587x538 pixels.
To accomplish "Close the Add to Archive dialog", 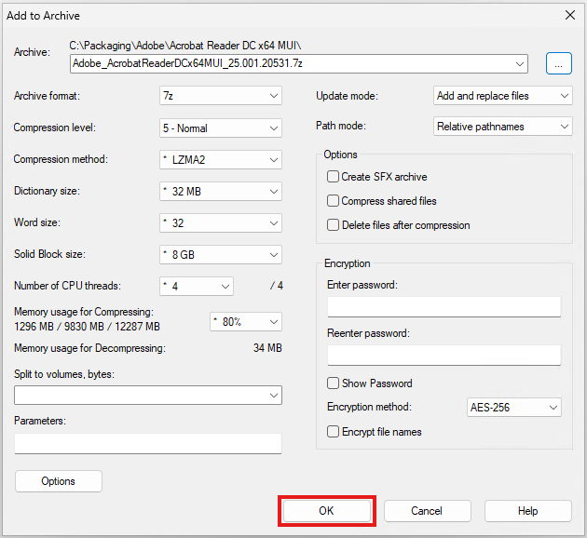I will point(569,15).
